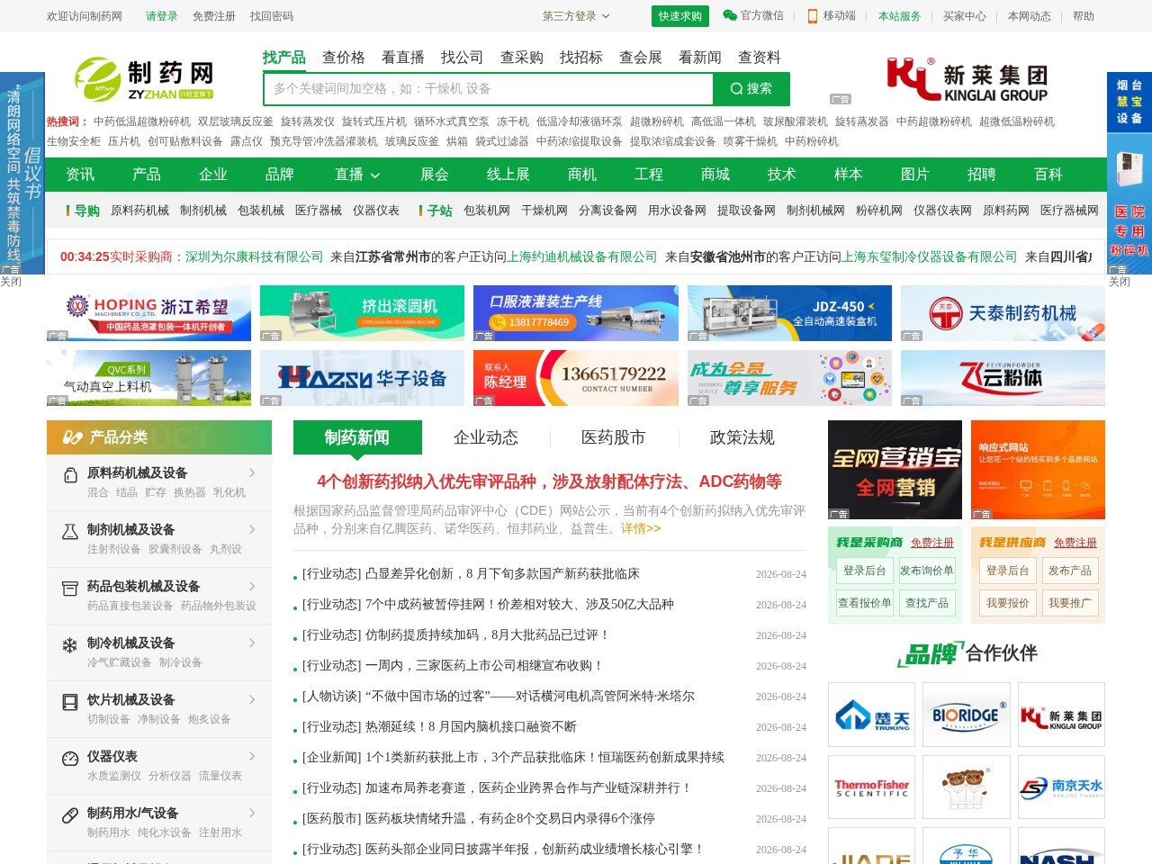Close the right floating ad via 关闭
The image size is (1152, 864).
[1120, 282]
